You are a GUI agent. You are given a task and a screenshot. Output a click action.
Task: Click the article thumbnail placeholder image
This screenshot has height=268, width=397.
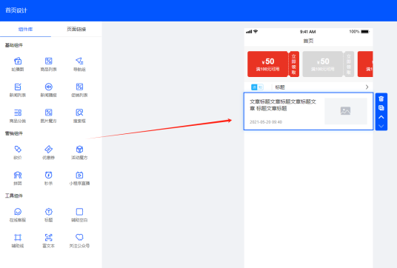pyautogui.click(x=346, y=111)
